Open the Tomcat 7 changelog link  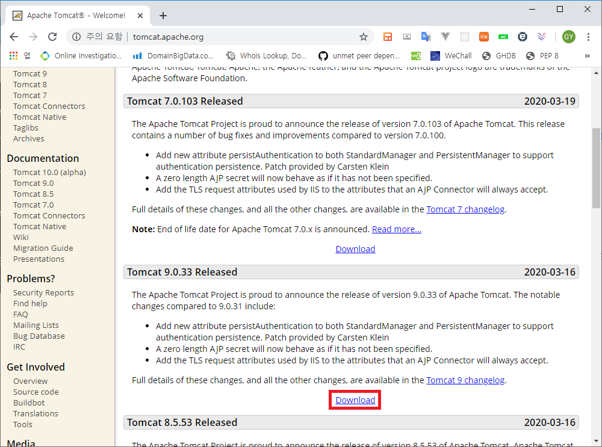point(465,209)
